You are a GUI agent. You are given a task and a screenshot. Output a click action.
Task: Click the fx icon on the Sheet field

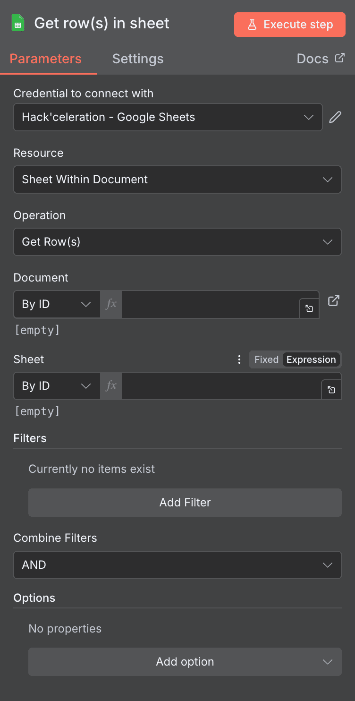coord(110,386)
